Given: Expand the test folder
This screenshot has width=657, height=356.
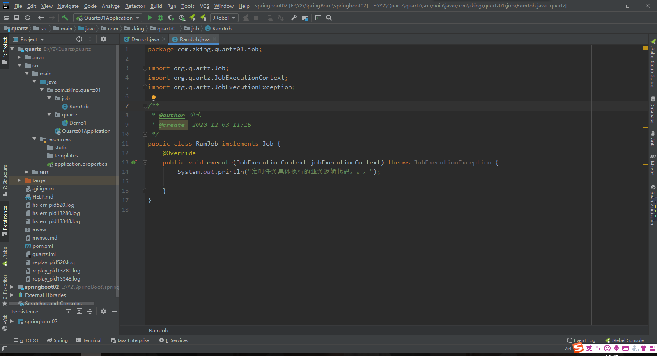Looking at the screenshot, I should [27, 172].
